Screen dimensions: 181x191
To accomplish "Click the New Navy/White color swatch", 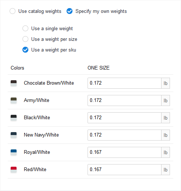I will [x=14, y=135].
